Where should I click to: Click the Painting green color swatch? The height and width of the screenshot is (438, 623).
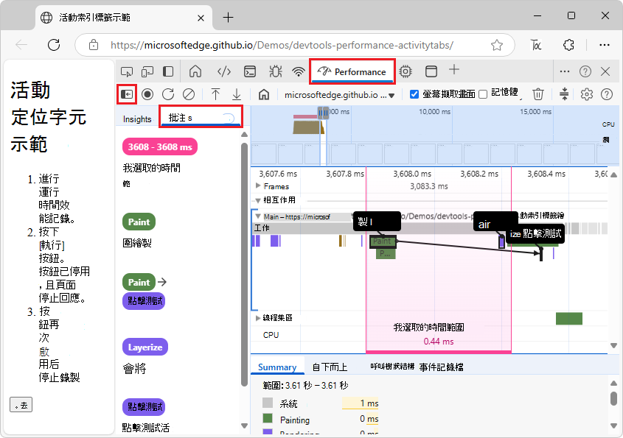click(x=268, y=418)
